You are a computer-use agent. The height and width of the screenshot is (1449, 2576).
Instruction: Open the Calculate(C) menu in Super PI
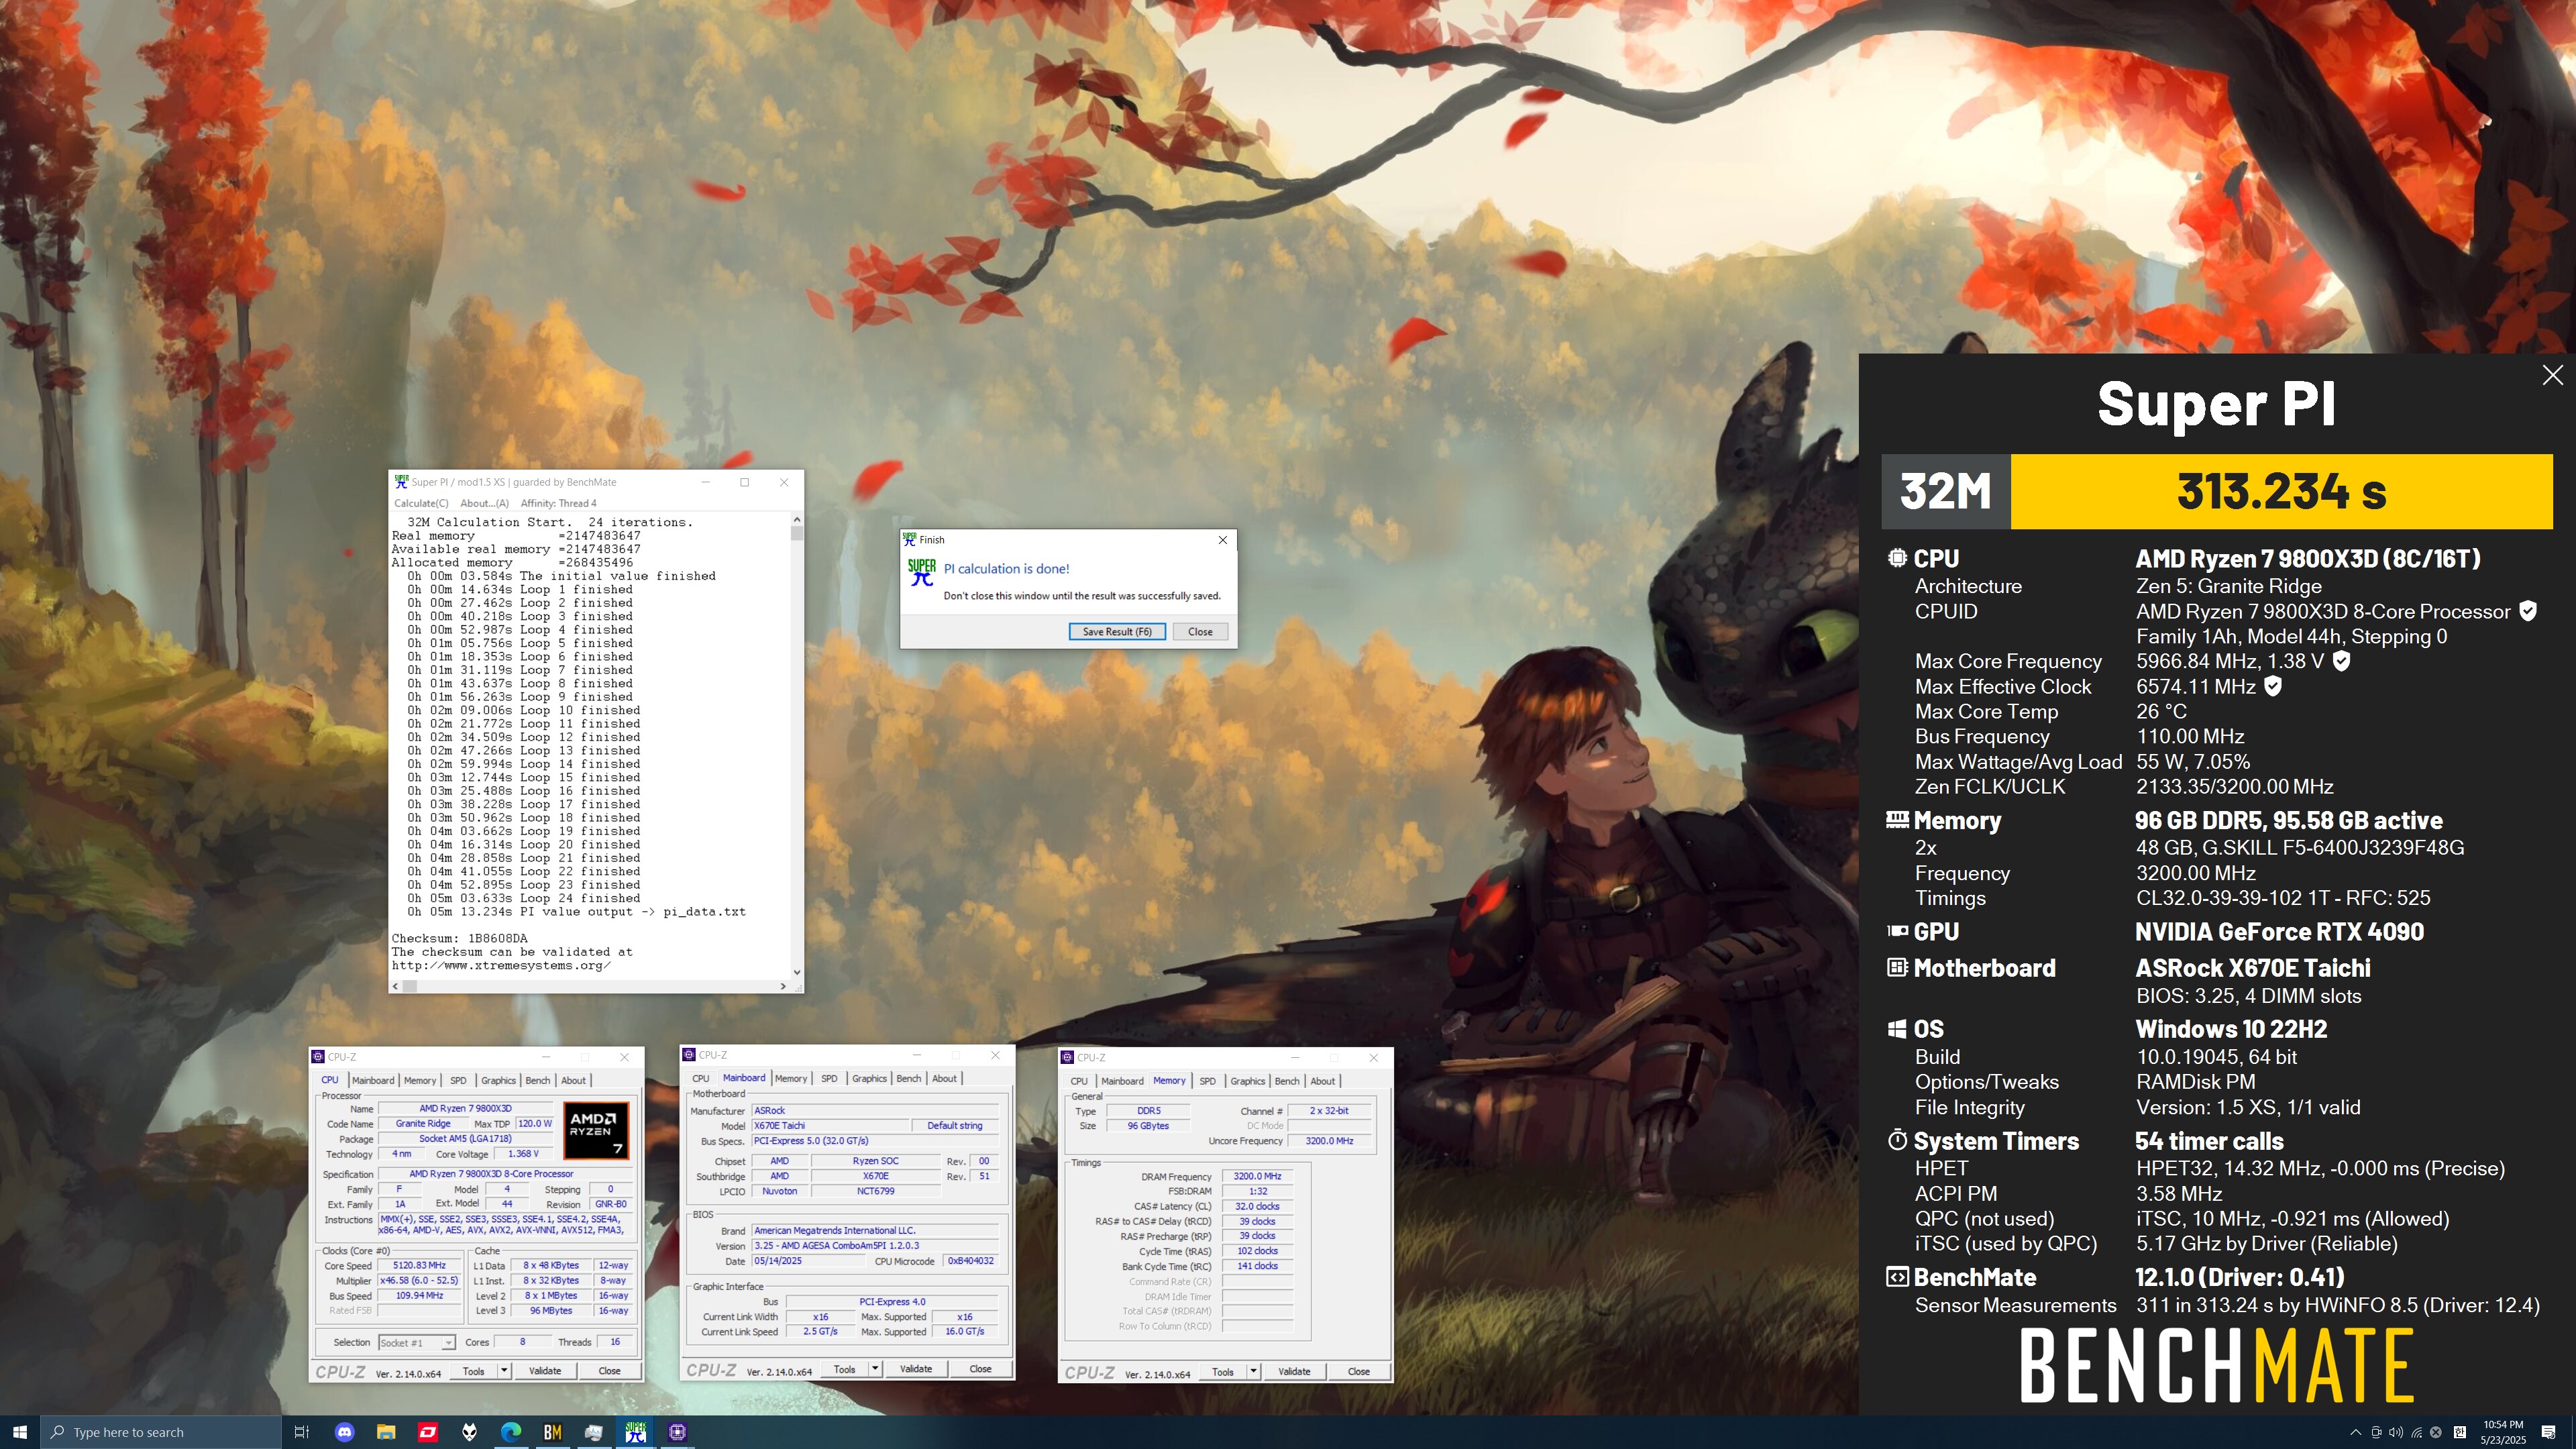(421, 503)
